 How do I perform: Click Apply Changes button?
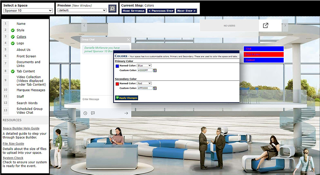click(x=127, y=98)
